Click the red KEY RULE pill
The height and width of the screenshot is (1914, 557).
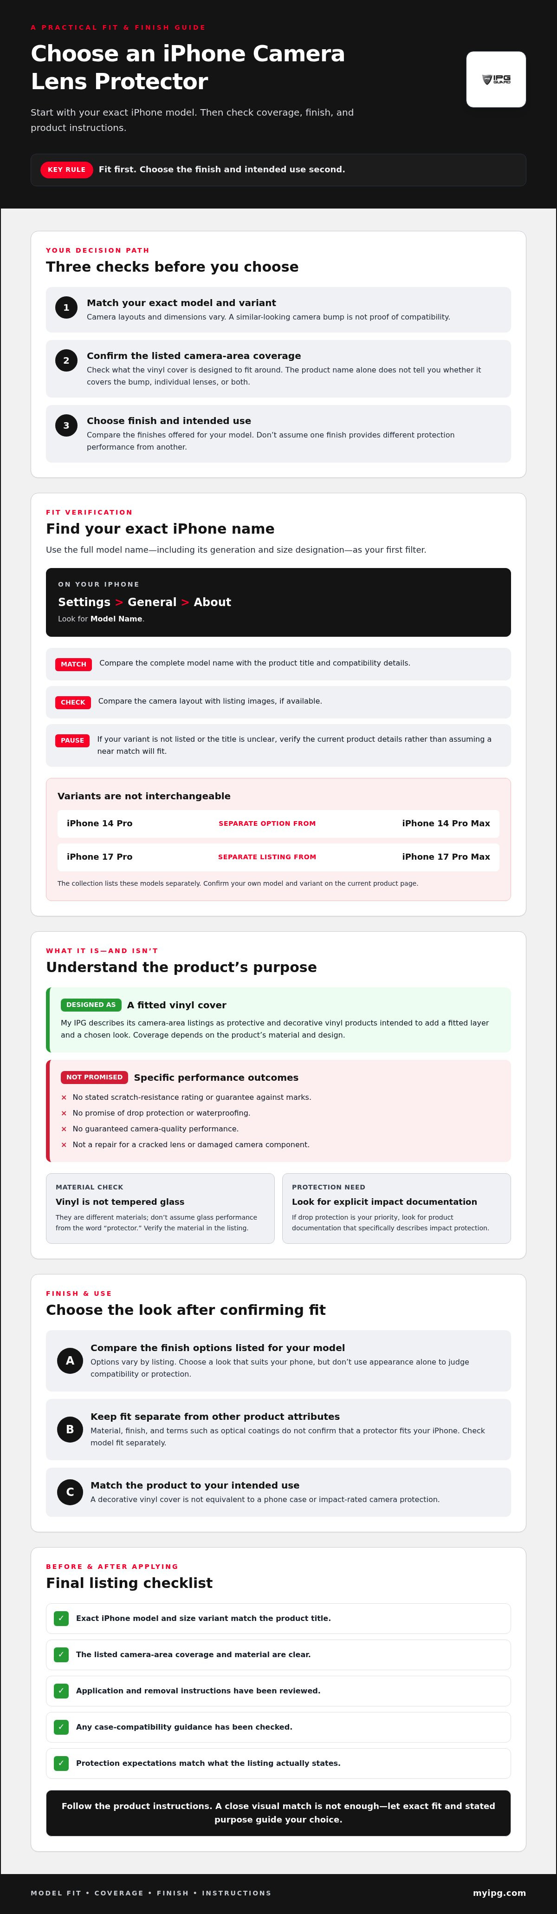tap(66, 170)
